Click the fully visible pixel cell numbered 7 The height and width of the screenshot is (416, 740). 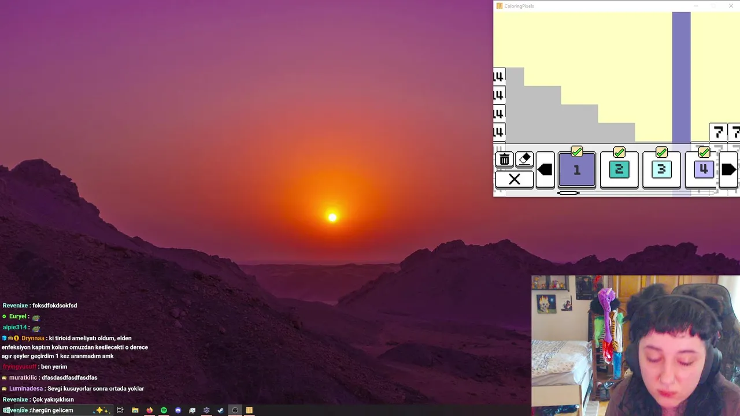click(718, 132)
